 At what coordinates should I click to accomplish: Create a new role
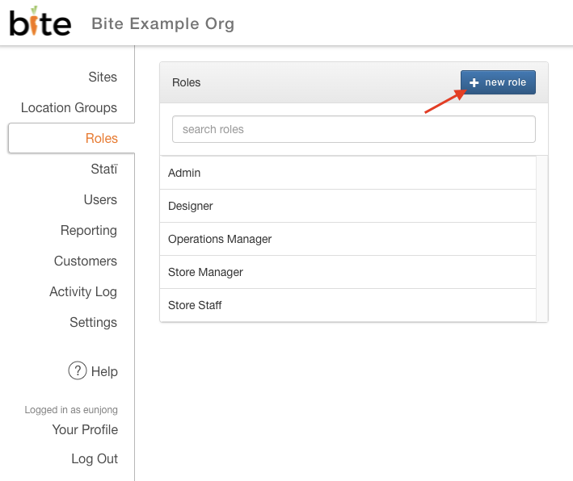coord(498,82)
